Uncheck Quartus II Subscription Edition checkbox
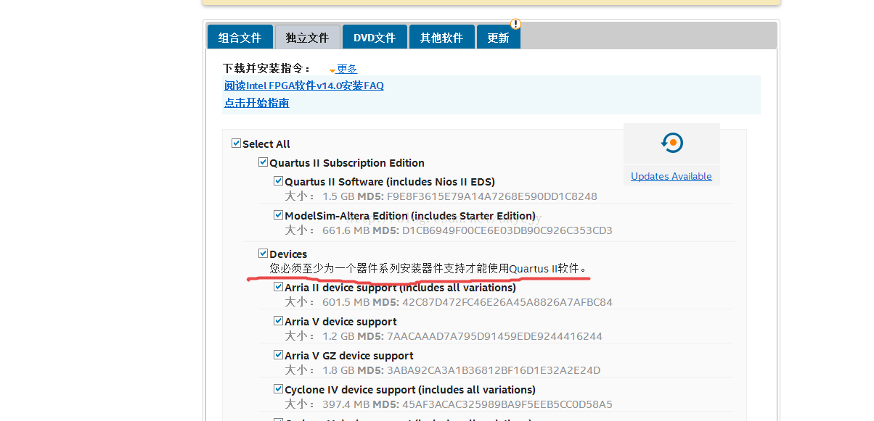 tap(263, 162)
